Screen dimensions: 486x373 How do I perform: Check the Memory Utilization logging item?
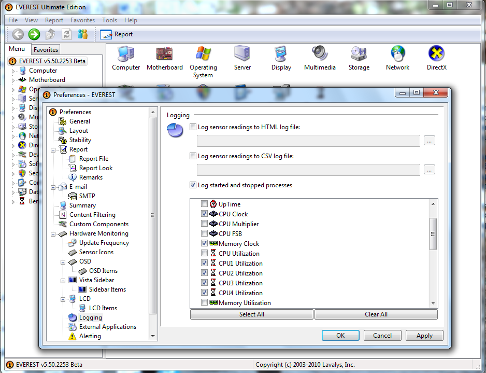[x=204, y=302]
